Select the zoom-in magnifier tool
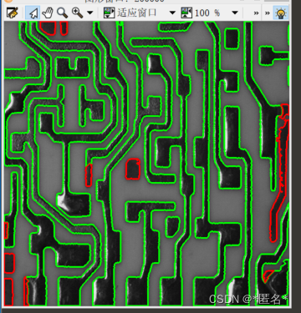 click(x=77, y=13)
